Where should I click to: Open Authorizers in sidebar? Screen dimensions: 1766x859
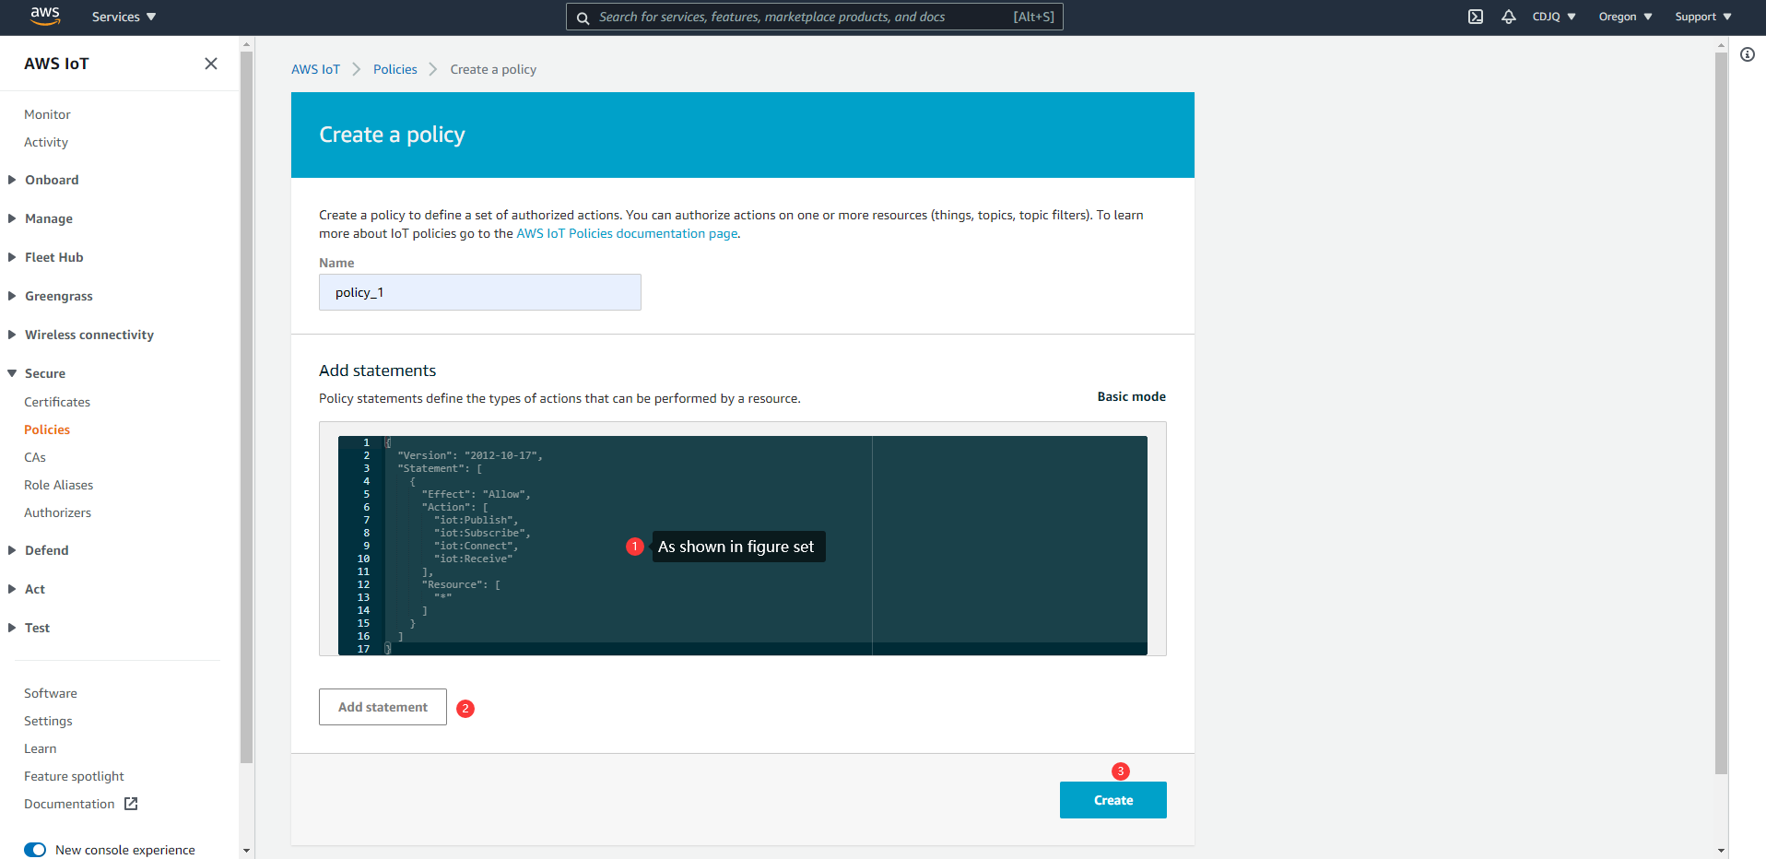click(x=57, y=512)
